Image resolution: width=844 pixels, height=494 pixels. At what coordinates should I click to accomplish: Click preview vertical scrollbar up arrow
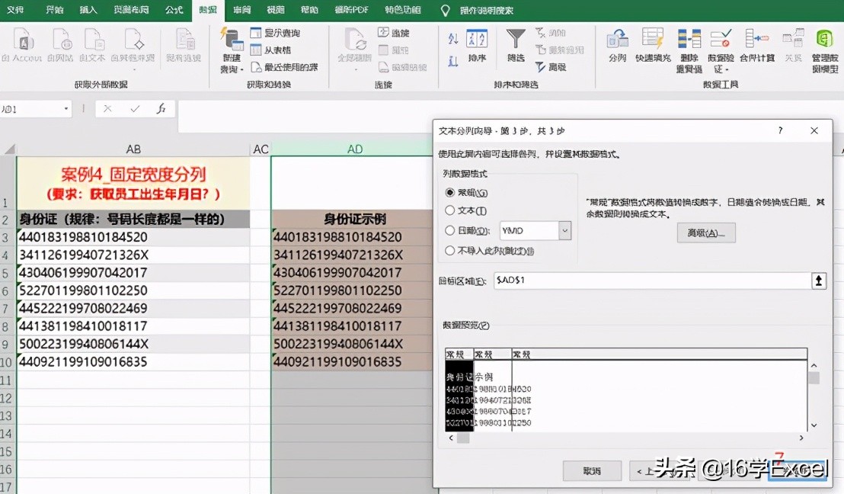[x=814, y=366]
